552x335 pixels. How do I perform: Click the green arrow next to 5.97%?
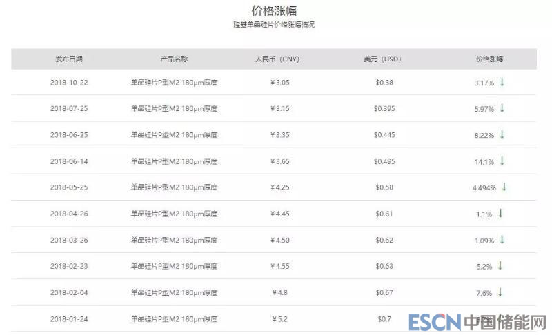(502, 108)
